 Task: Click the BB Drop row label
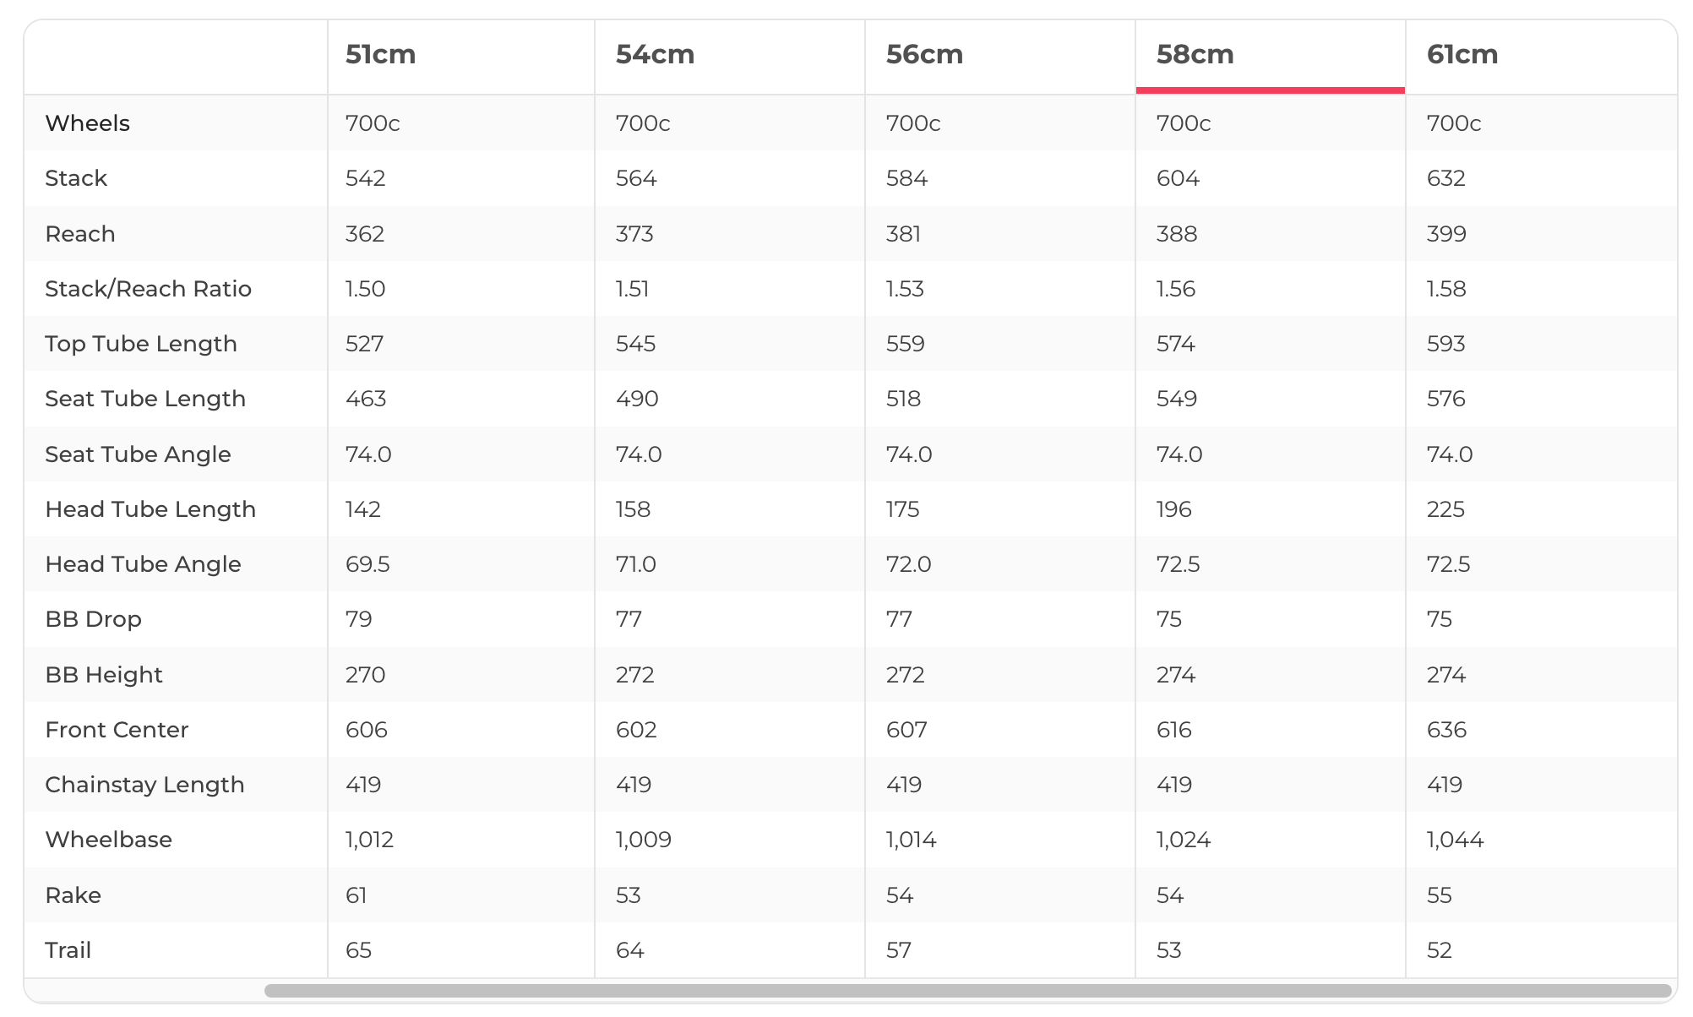pyautogui.click(x=93, y=619)
